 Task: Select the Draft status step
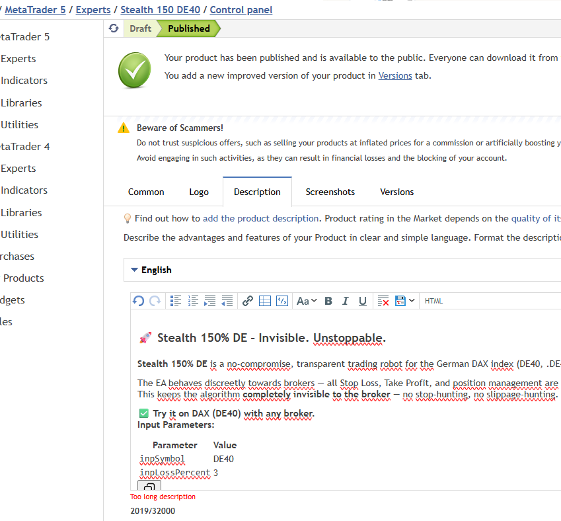pos(140,28)
